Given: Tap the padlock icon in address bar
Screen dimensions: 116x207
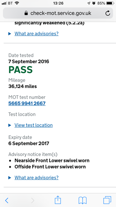Looking at the screenshot, I should click(26, 13).
